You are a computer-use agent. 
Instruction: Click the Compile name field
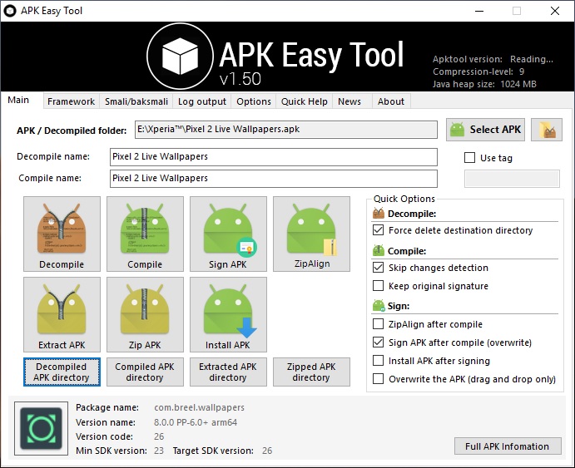click(274, 179)
